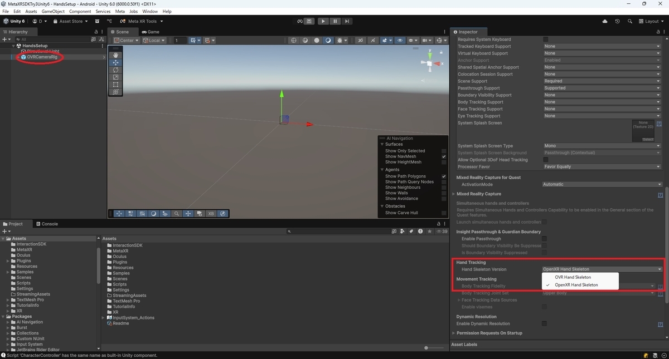Select OVRCameraRig in Hierarchy
Image resolution: width=669 pixels, height=359 pixels.
[42, 57]
